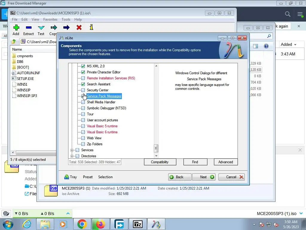The image size is (306, 230).
Task: Open the Preset option in nLite
Action: [x=88, y=177]
